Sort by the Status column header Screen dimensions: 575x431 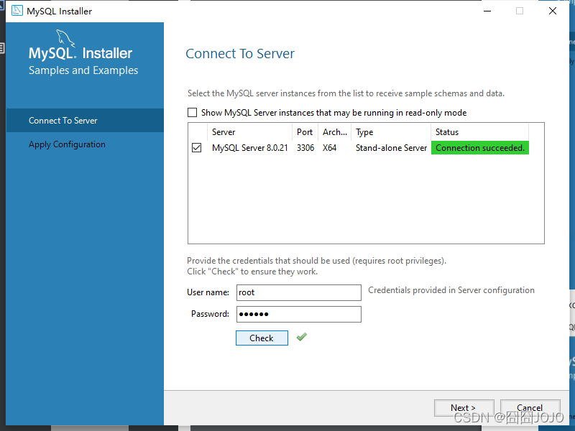click(479, 132)
